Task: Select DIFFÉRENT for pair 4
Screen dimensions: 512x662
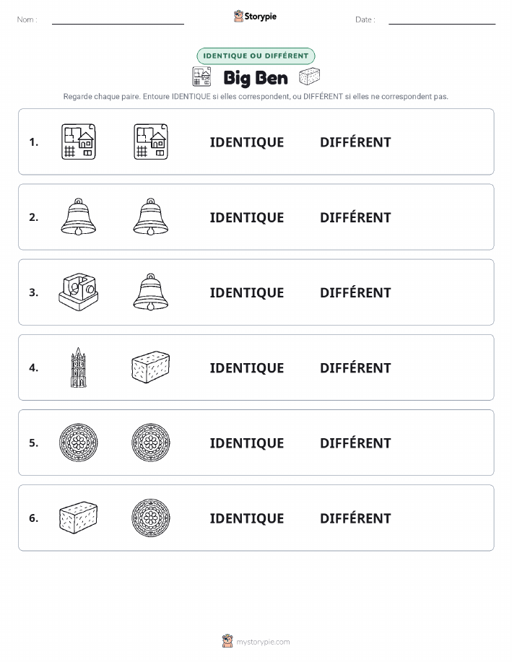Action: pyautogui.click(x=355, y=367)
